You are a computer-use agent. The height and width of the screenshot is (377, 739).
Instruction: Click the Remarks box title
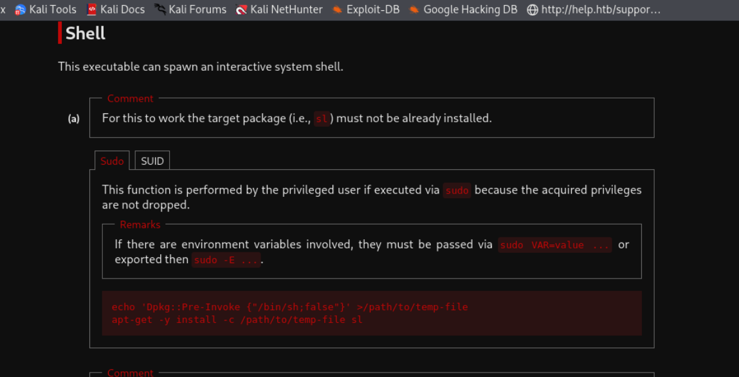pyautogui.click(x=140, y=225)
